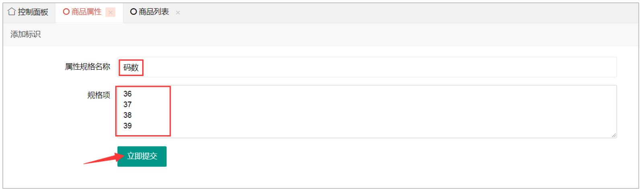Place cursor on line 36 in textarea
The width and height of the screenshot is (642, 192).
pyautogui.click(x=128, y=94)
